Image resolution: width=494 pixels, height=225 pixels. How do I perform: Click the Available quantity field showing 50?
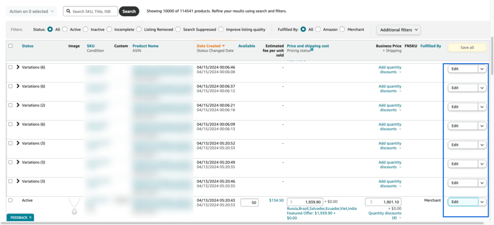[x=249, y=203]
